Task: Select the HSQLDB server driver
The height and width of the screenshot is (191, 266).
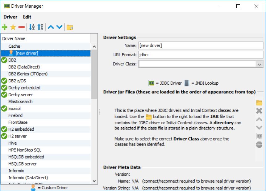Action: 46,164
